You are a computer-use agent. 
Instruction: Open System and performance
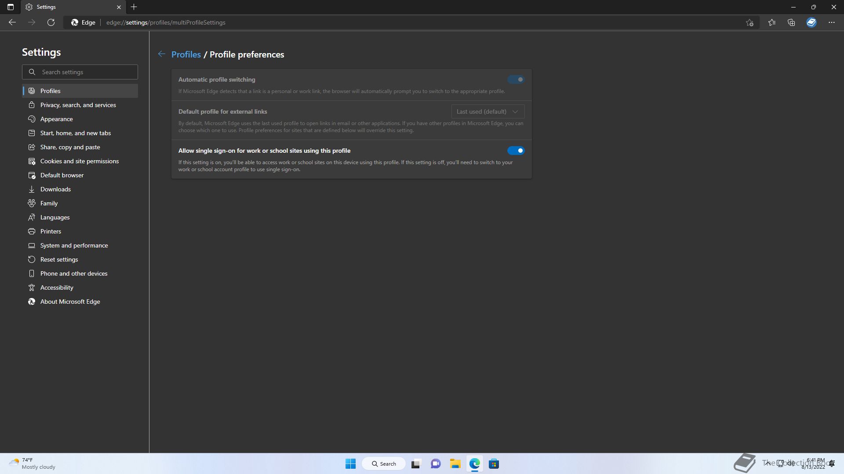click(x=80, y=245)
